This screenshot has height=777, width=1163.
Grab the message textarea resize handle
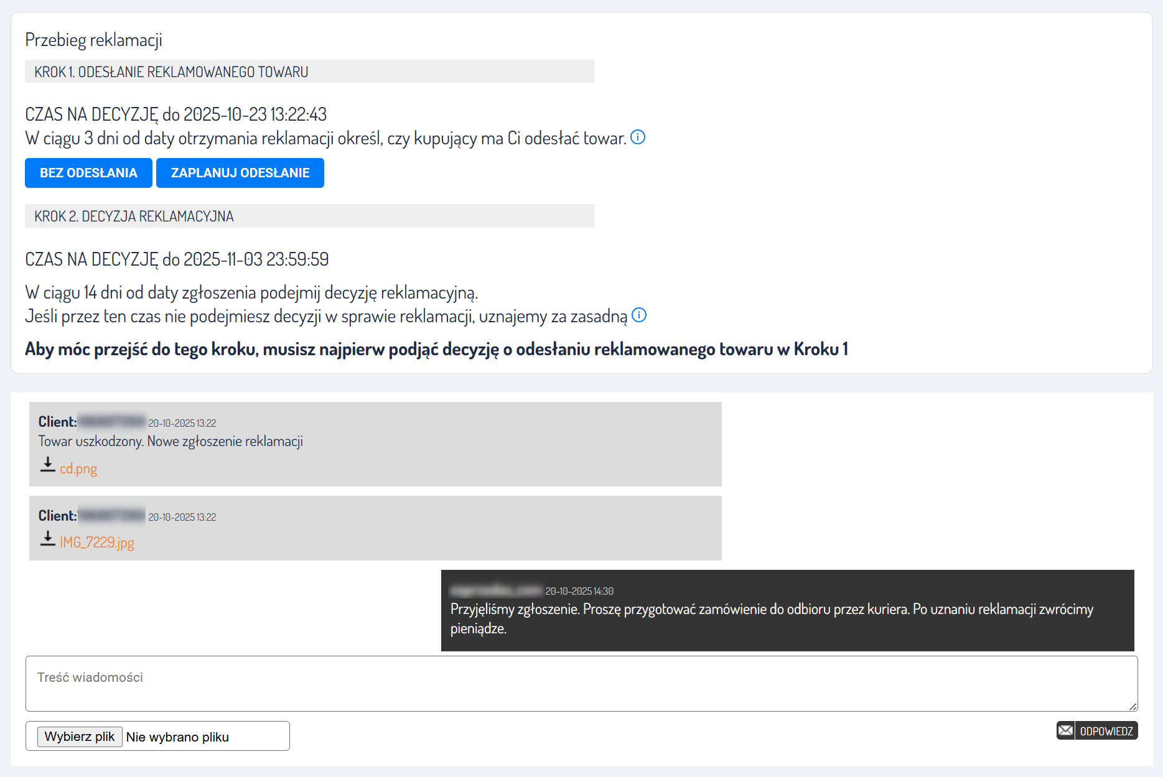[1133, 707]
